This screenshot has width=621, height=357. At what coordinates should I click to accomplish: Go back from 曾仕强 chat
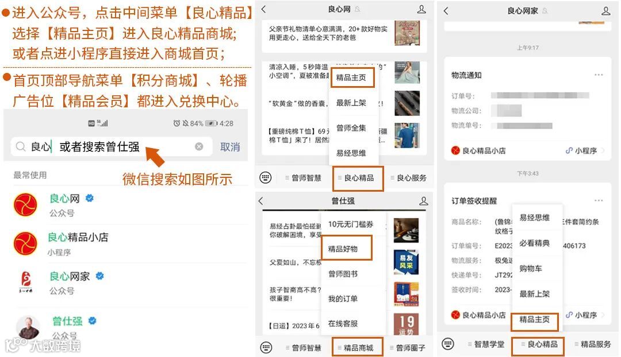260,201
